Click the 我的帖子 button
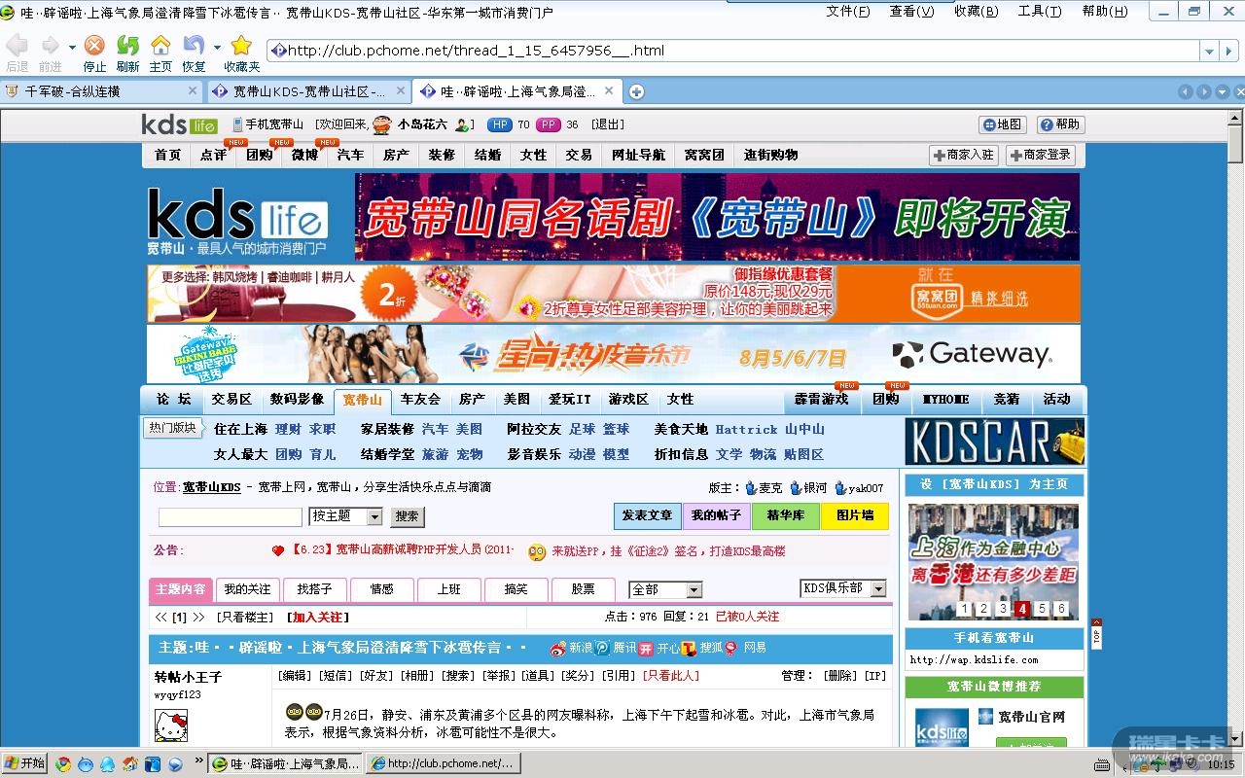The width and height of the screenshot is (1245, 778). coord(717,515)
